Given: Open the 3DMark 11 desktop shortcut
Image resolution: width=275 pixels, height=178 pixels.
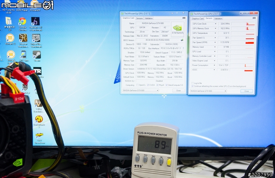Looking at the screenshot, I should coord(10,39).
